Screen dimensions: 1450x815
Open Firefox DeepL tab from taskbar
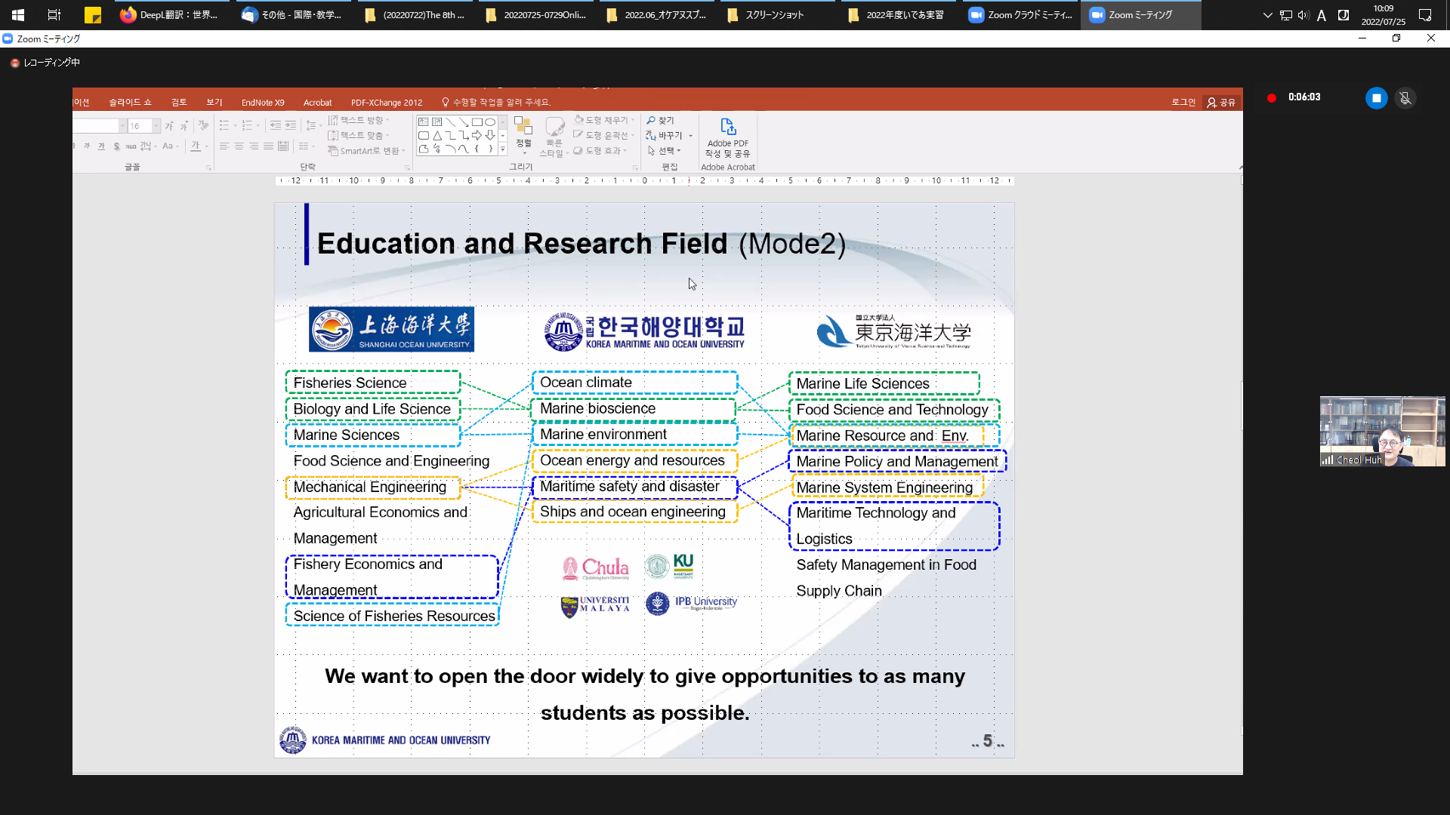(x=172, y=15)
